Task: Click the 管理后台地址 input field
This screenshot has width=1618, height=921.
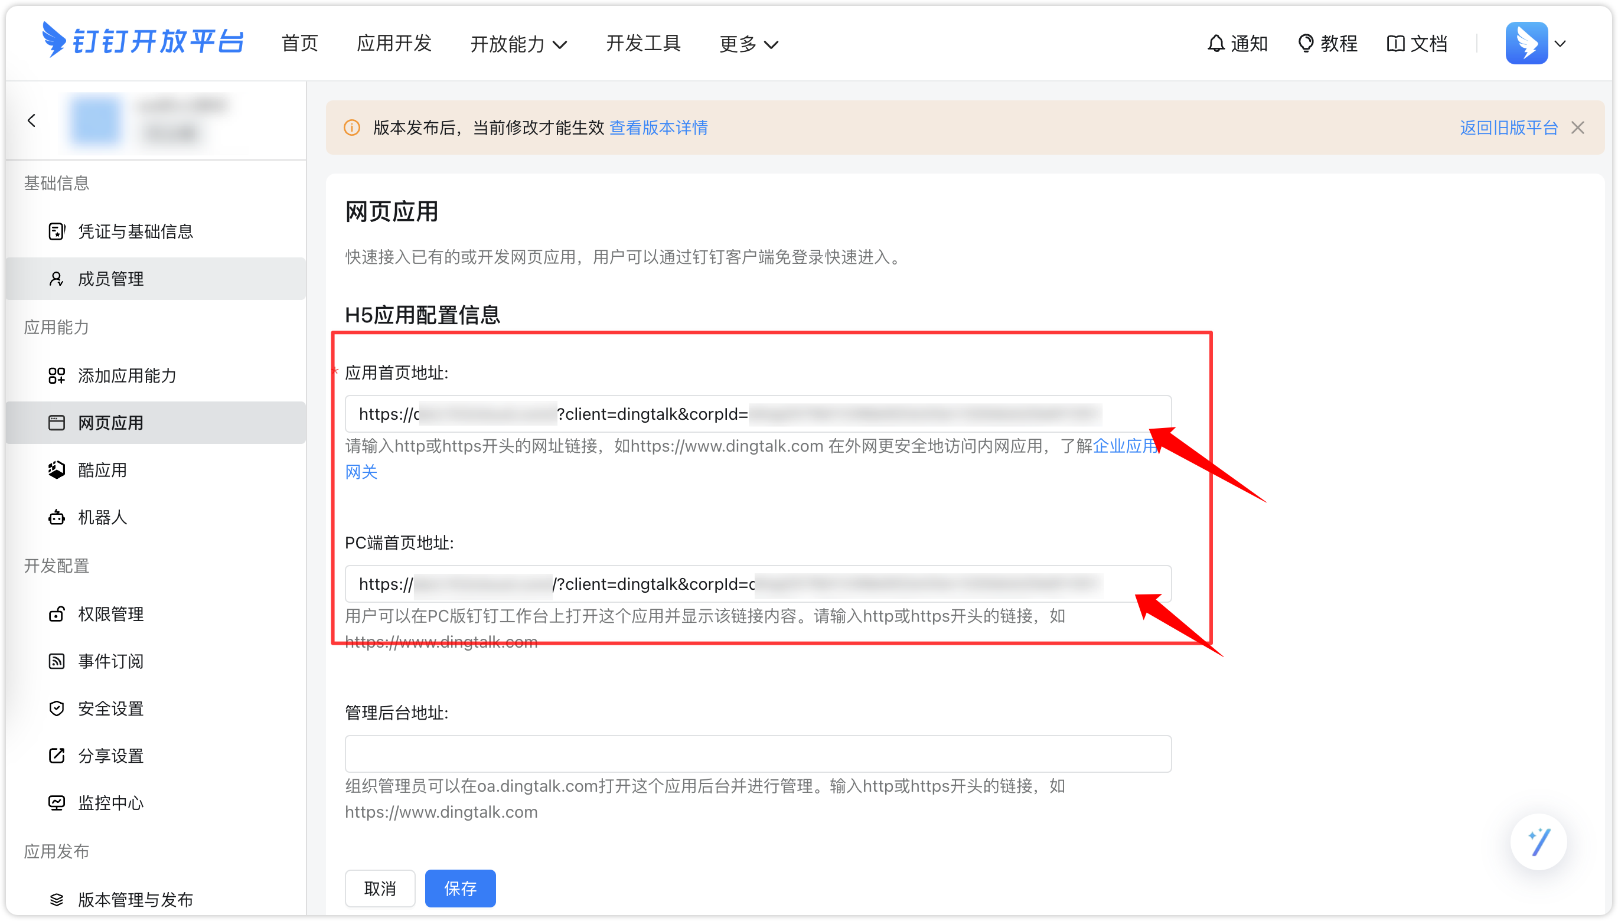Action: [758, 753]
